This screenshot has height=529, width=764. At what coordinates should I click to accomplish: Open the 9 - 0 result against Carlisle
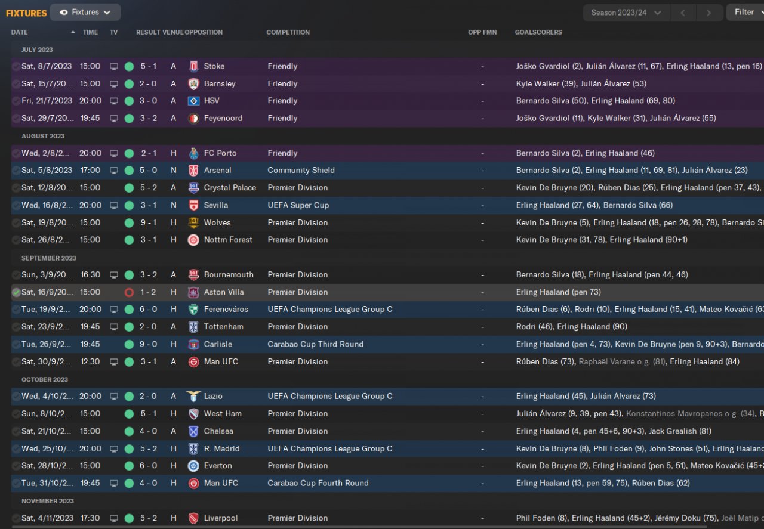(x=148, y=344)
